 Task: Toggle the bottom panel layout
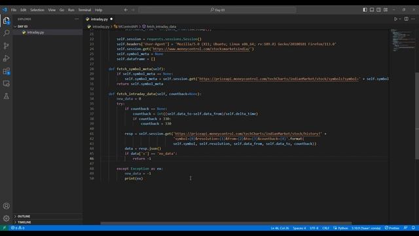click(x=372, y=10)
